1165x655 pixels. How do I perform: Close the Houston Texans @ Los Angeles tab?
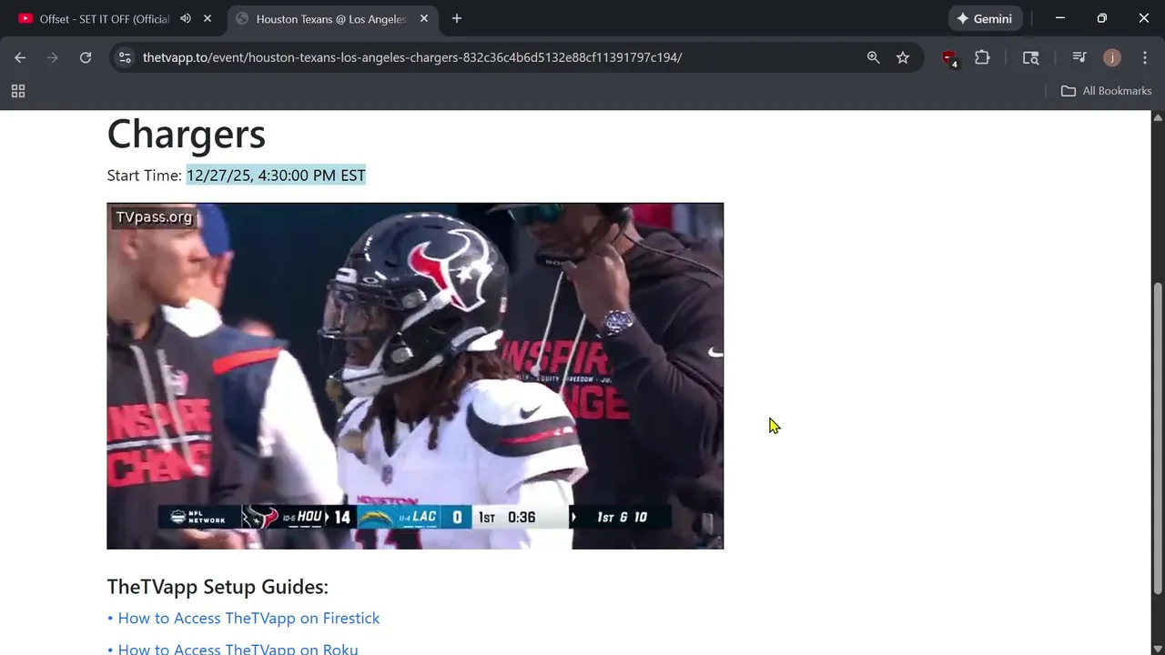point(424,18)
